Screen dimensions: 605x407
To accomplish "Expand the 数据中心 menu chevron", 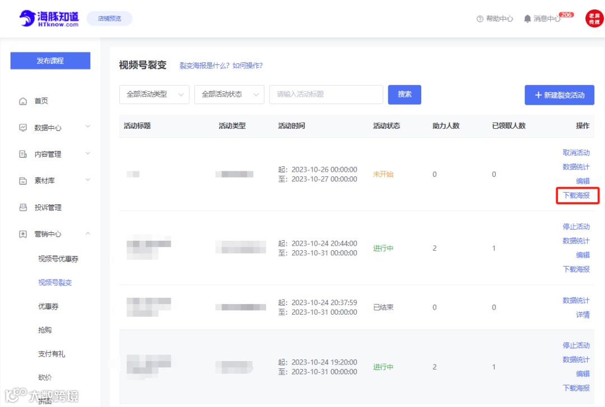I will [88, 127].
